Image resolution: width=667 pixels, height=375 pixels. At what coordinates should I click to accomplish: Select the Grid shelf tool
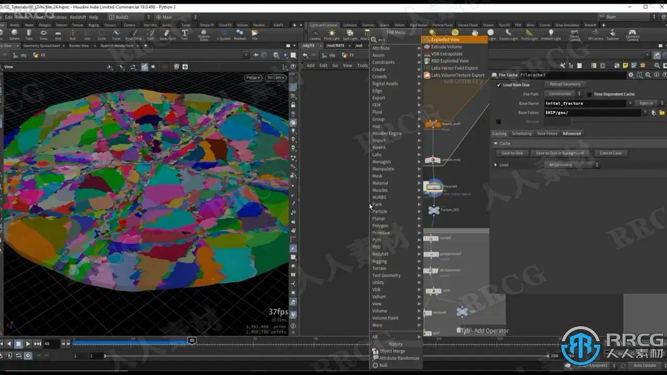click(x=58, y=35)
